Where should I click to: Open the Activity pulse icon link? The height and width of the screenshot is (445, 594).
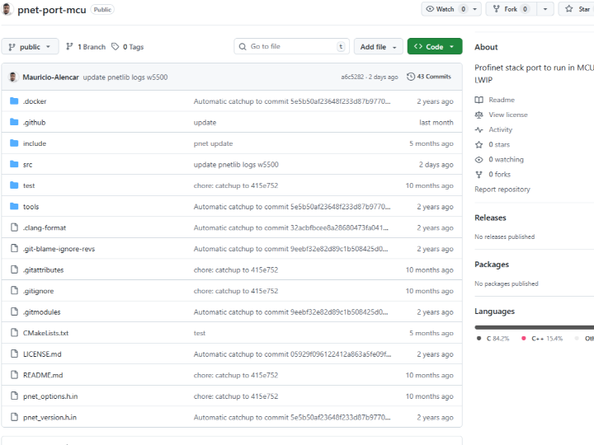coord(479,129)
